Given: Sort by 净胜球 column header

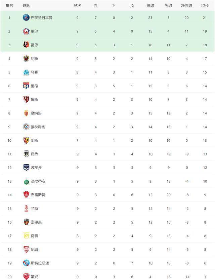Looking at the screenshot, I should pyautogui.click(x=186, y=6).
